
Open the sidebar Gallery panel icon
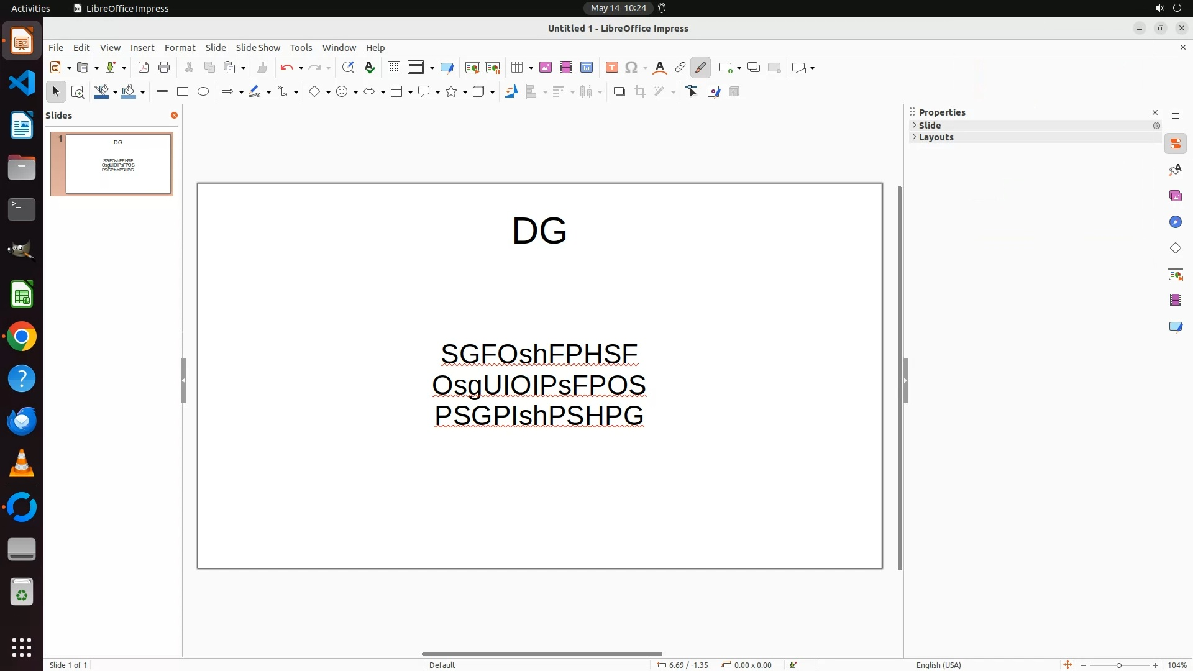click(x=1175, y=196)
